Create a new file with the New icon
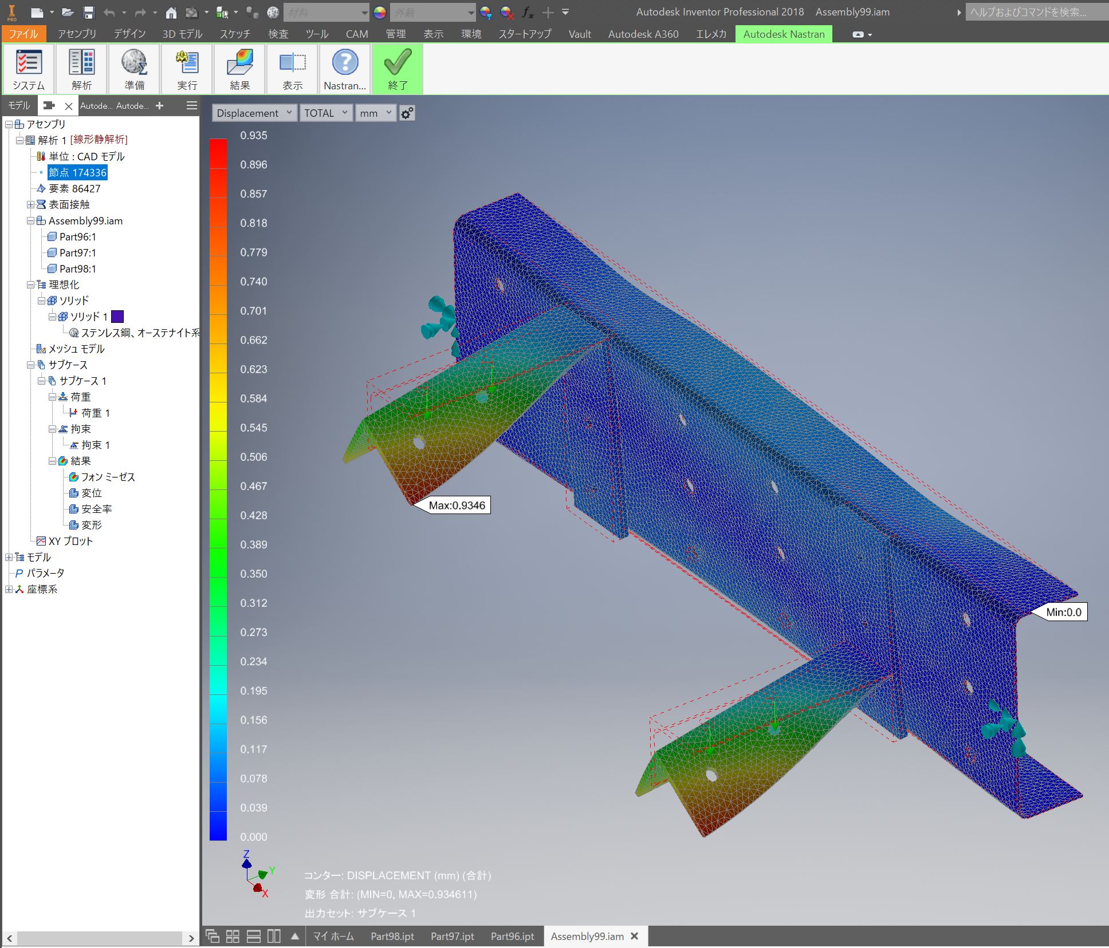The image size is (1109, 948). [x=37, y=12]
